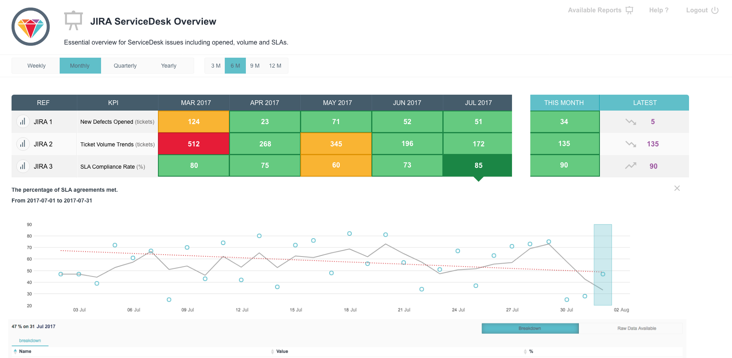Screen dimensions: 732x358
Task: Click New Defects Opened KPI label
Action: (117, 122)
